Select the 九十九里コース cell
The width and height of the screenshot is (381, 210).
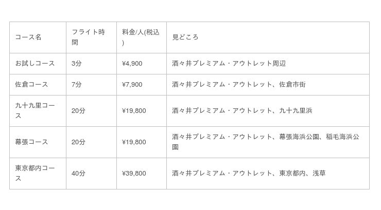click(34, 110)
